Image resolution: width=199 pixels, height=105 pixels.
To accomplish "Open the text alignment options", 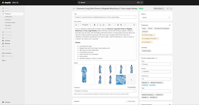I will pyautogui.click(x=110, y=25).
